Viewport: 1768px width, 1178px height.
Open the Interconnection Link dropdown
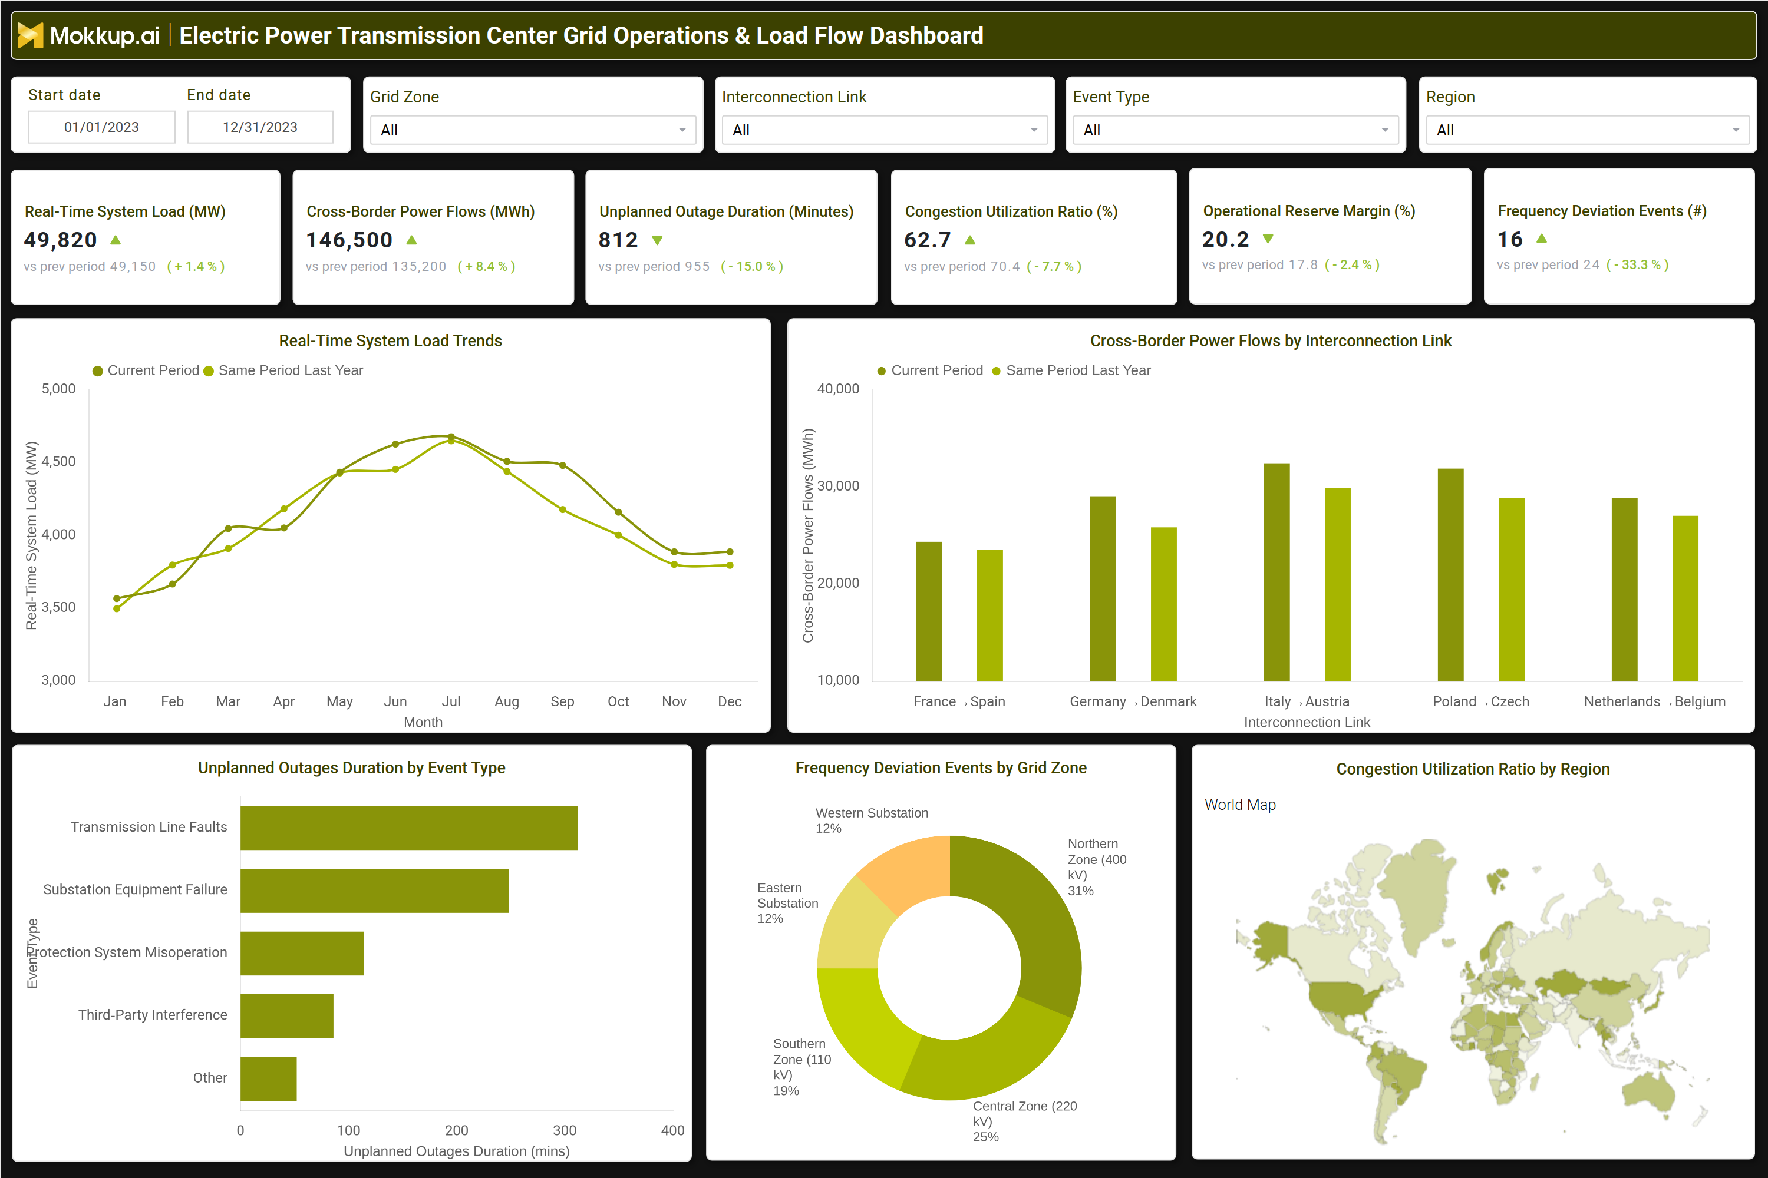(x=884, y=130)
